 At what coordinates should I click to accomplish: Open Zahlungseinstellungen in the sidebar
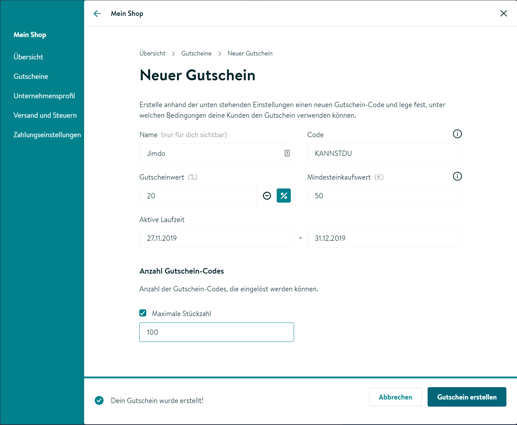click(47, 135)
